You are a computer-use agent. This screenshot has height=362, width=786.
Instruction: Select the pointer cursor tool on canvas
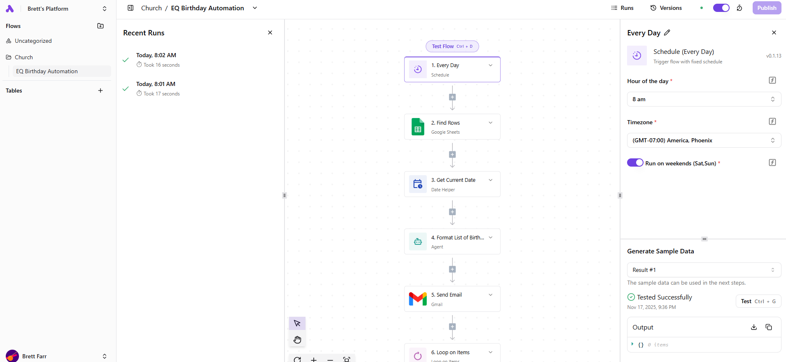pos(297,324)
